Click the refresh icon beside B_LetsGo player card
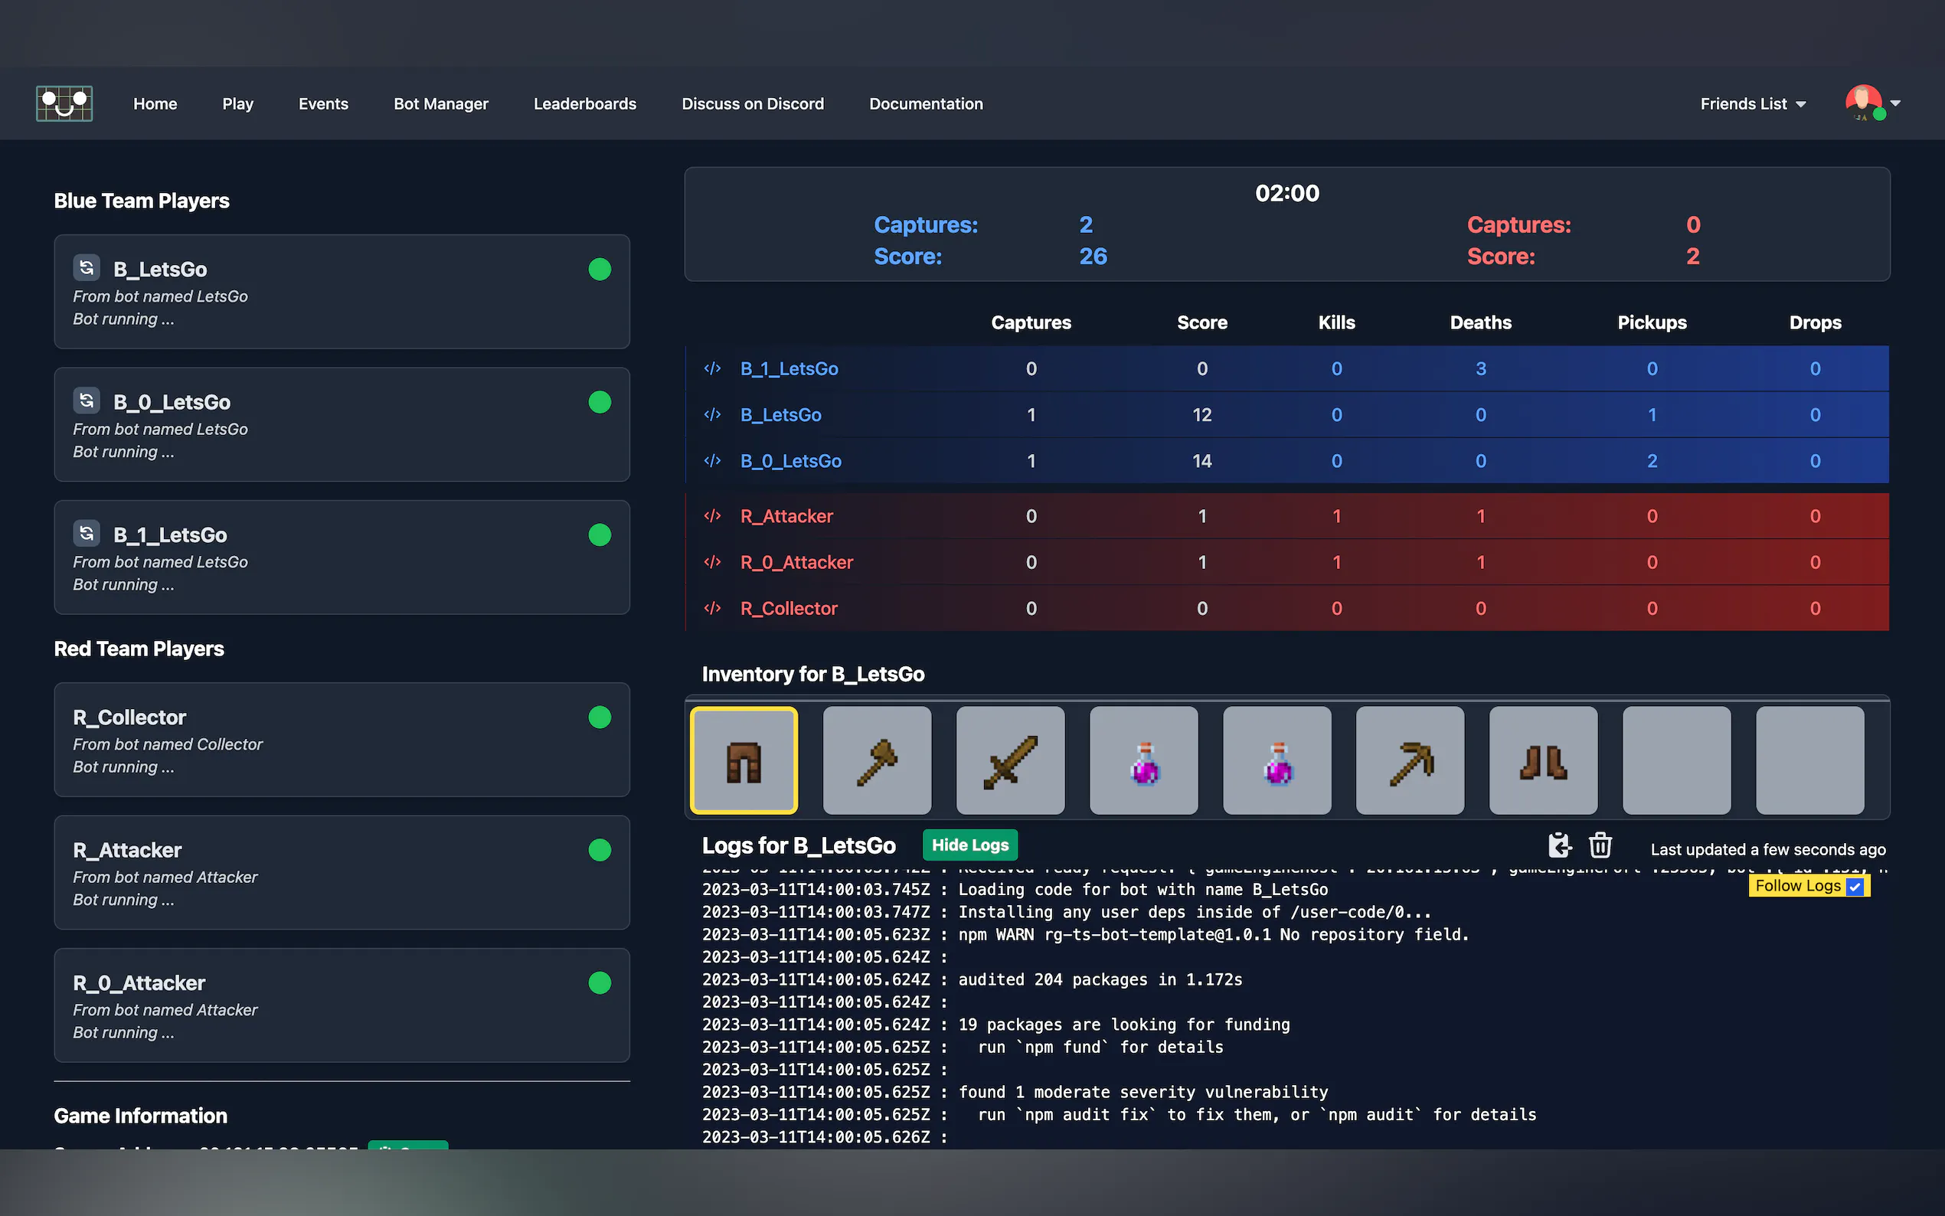The image size is (1945, 1216). click(x=87, y=268)
